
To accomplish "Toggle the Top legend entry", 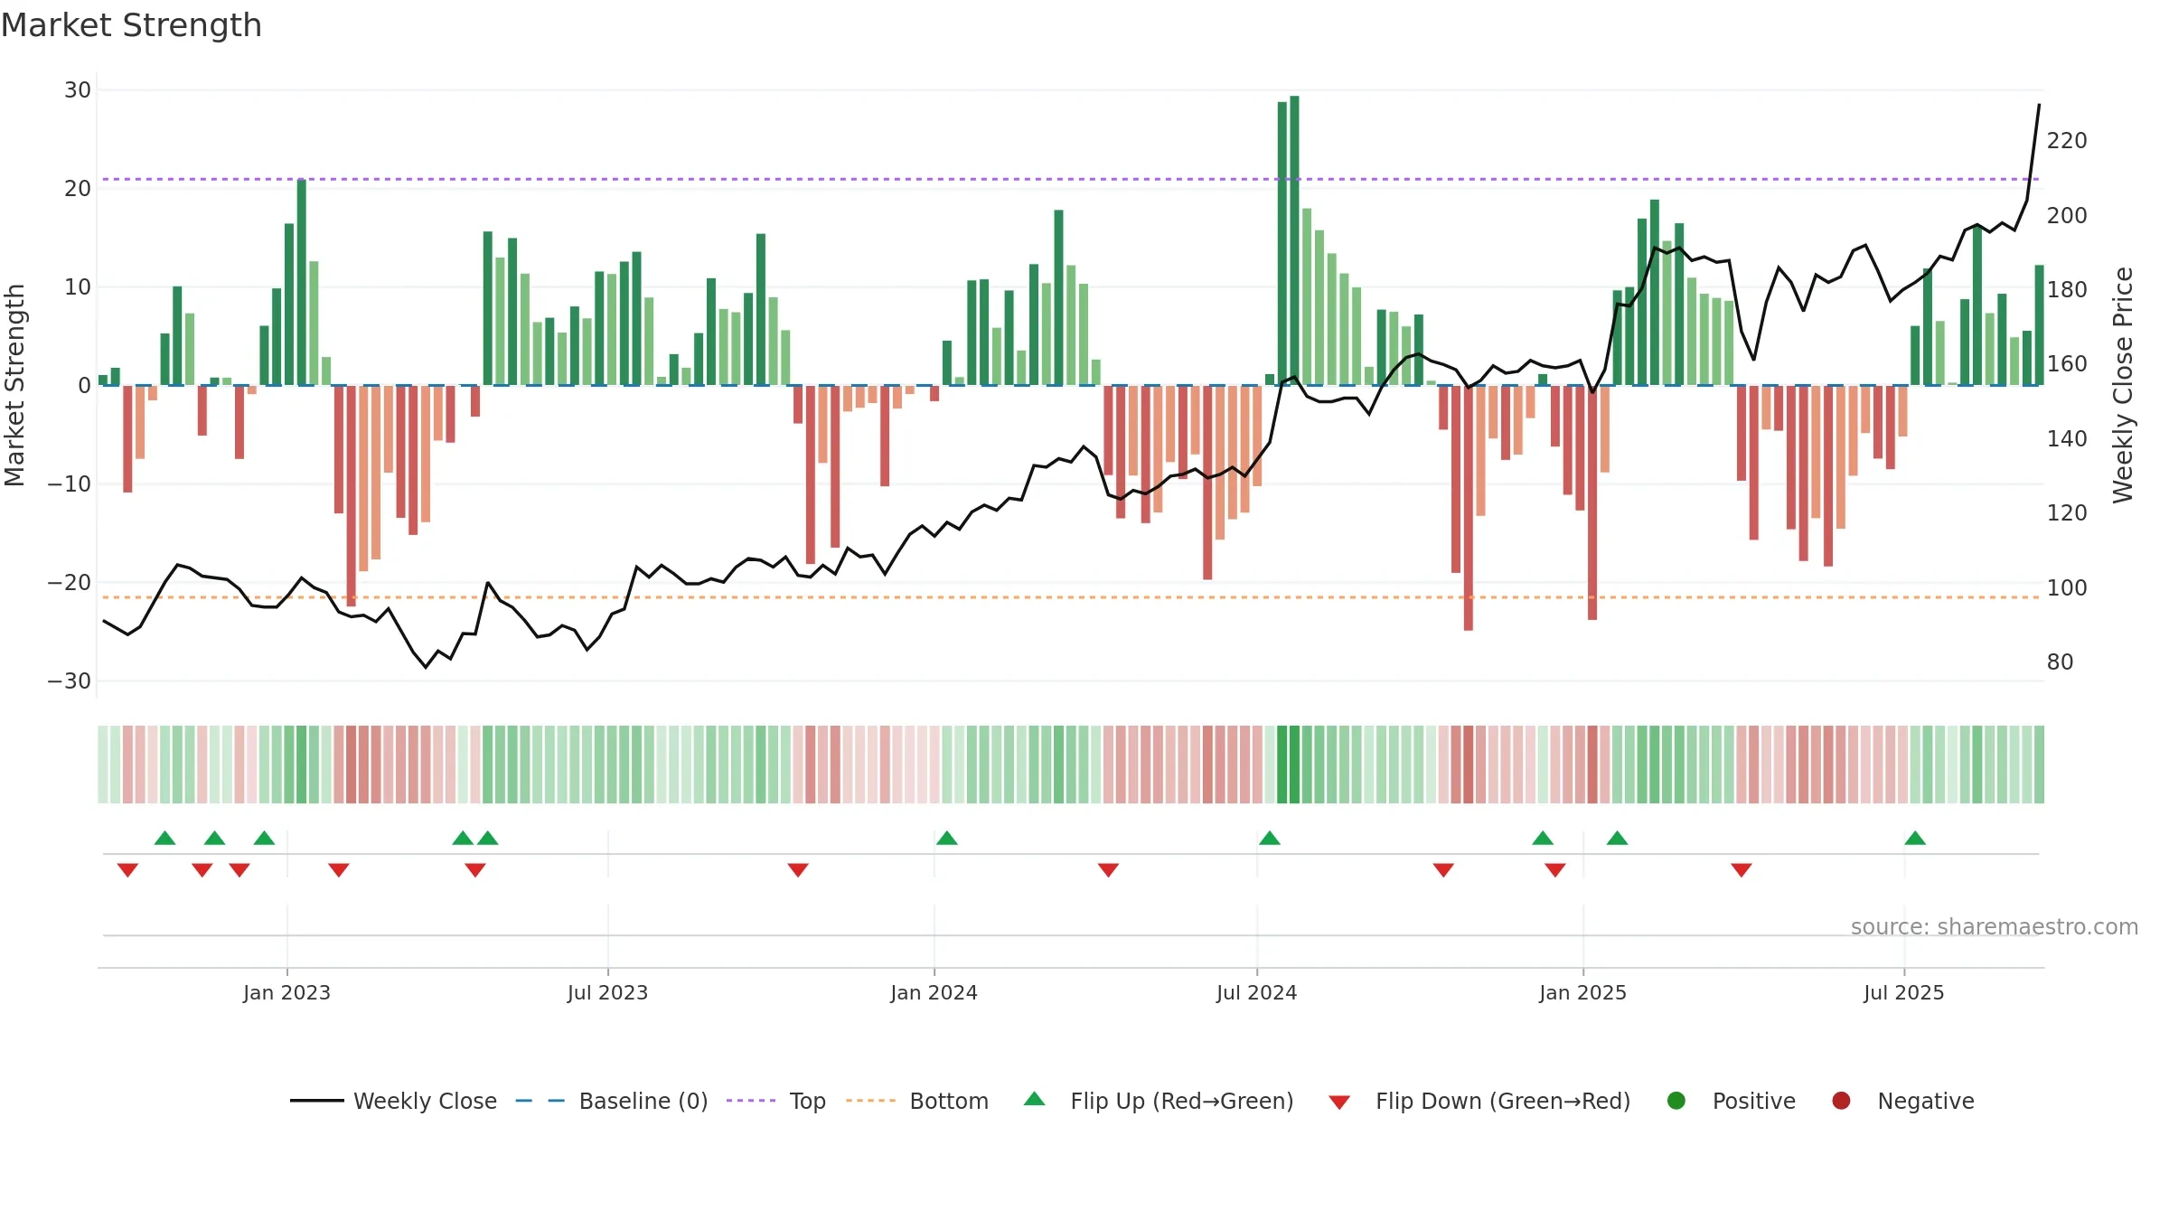I will [x=776, y=1101].
